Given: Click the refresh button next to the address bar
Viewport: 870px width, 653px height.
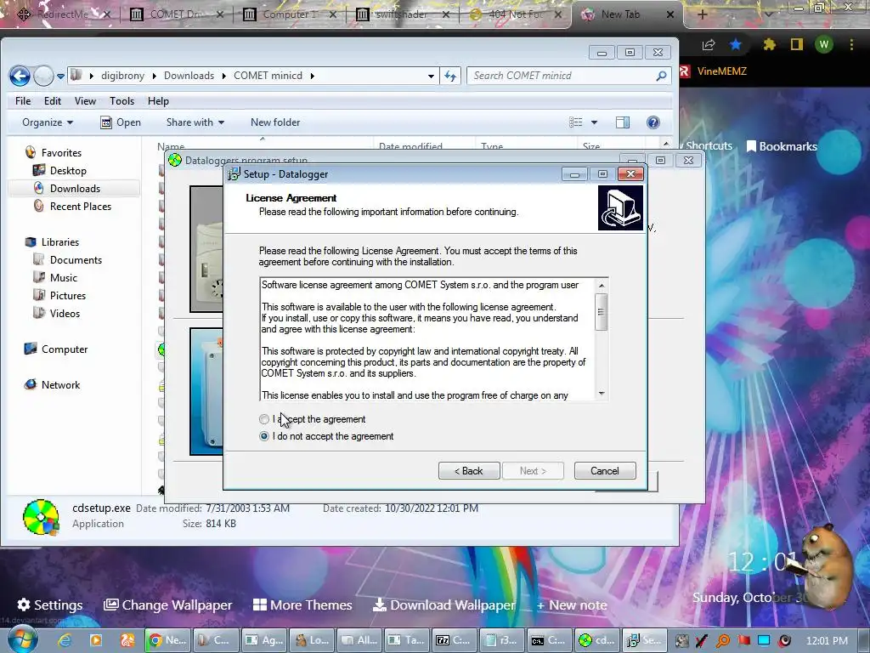Looking at the screenshot, I should (450, 76).
